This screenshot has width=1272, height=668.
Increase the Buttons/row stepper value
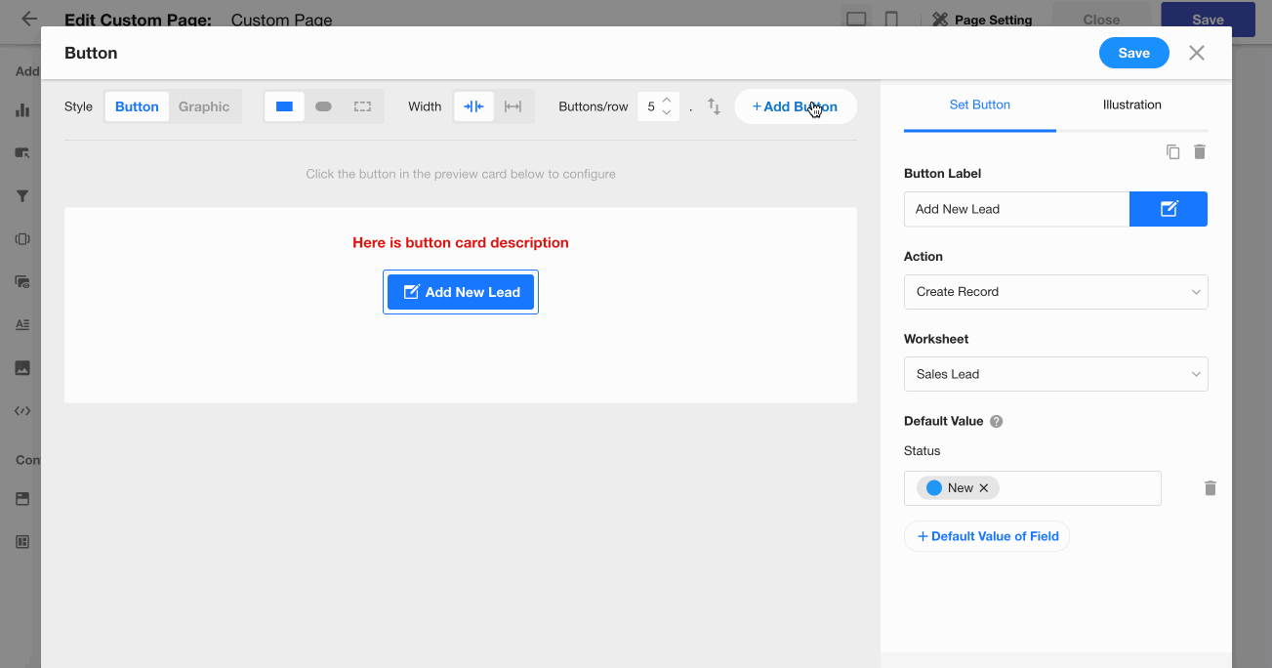pyautogui.click(x=666, y=101)
